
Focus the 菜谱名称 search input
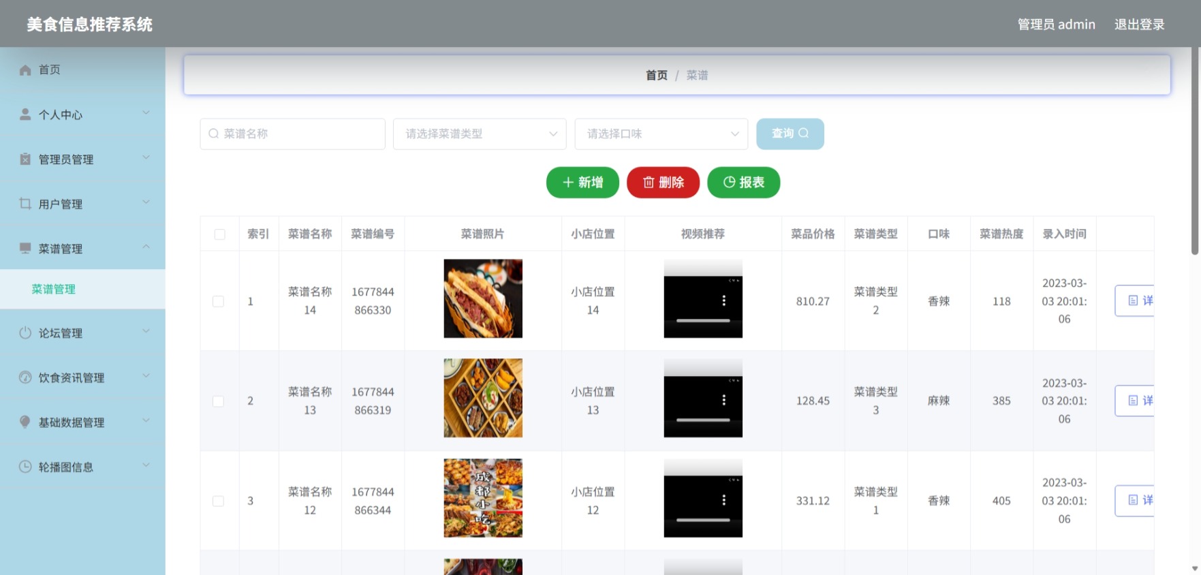click(292, 134)
